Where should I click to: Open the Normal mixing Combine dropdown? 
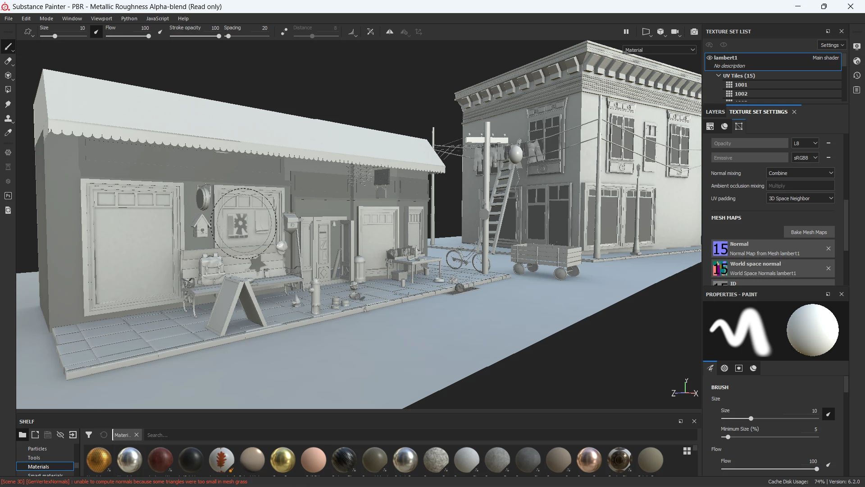[x=801, y=173]
